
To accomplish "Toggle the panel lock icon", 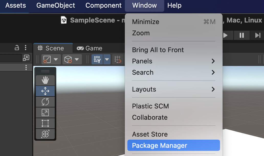I will 17,48.
